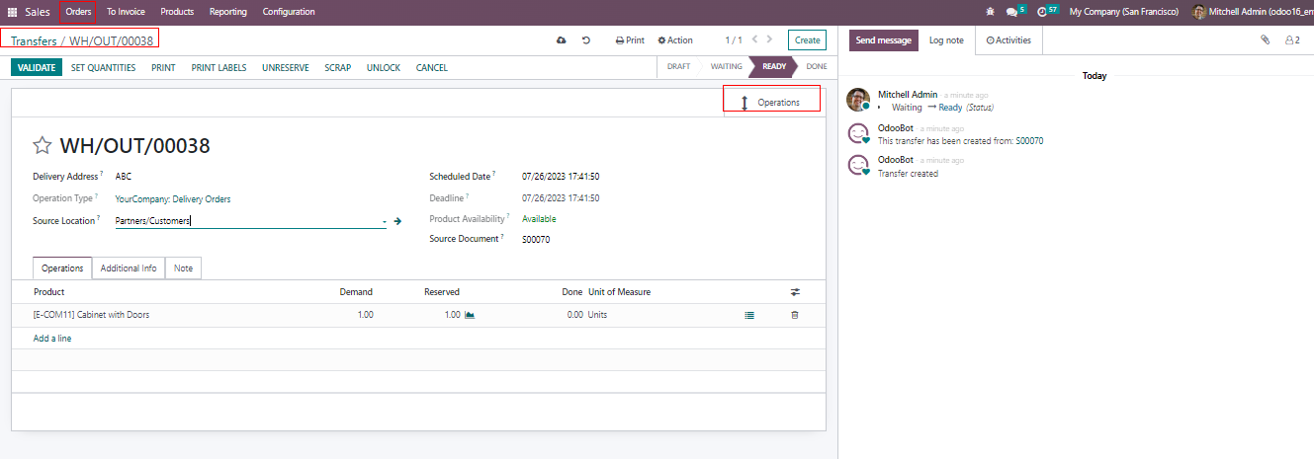Toggle optional columns settings in the table

795,292
